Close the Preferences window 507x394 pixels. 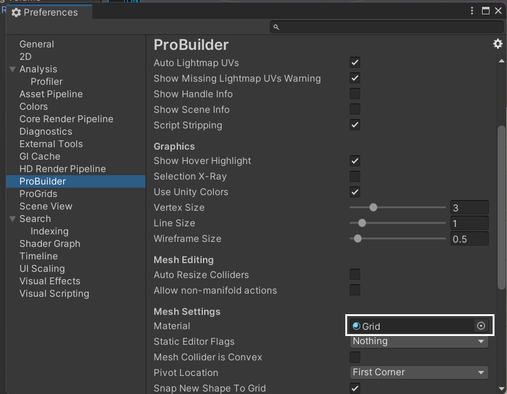click(x=498, y=11)
